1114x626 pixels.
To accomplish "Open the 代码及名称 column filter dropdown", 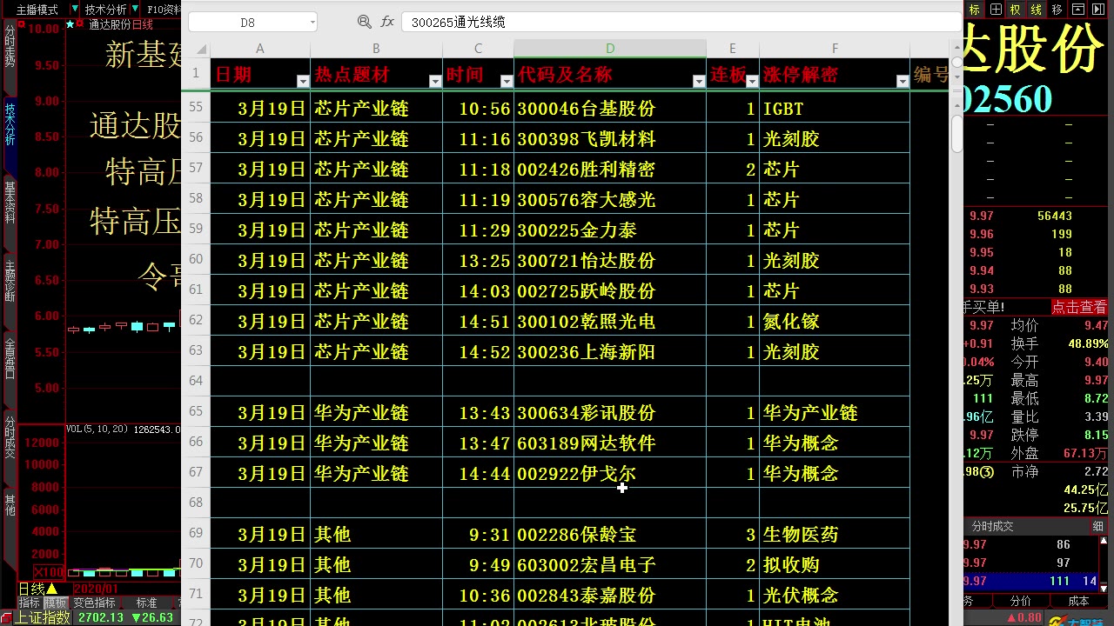I will tap(699, 81).
